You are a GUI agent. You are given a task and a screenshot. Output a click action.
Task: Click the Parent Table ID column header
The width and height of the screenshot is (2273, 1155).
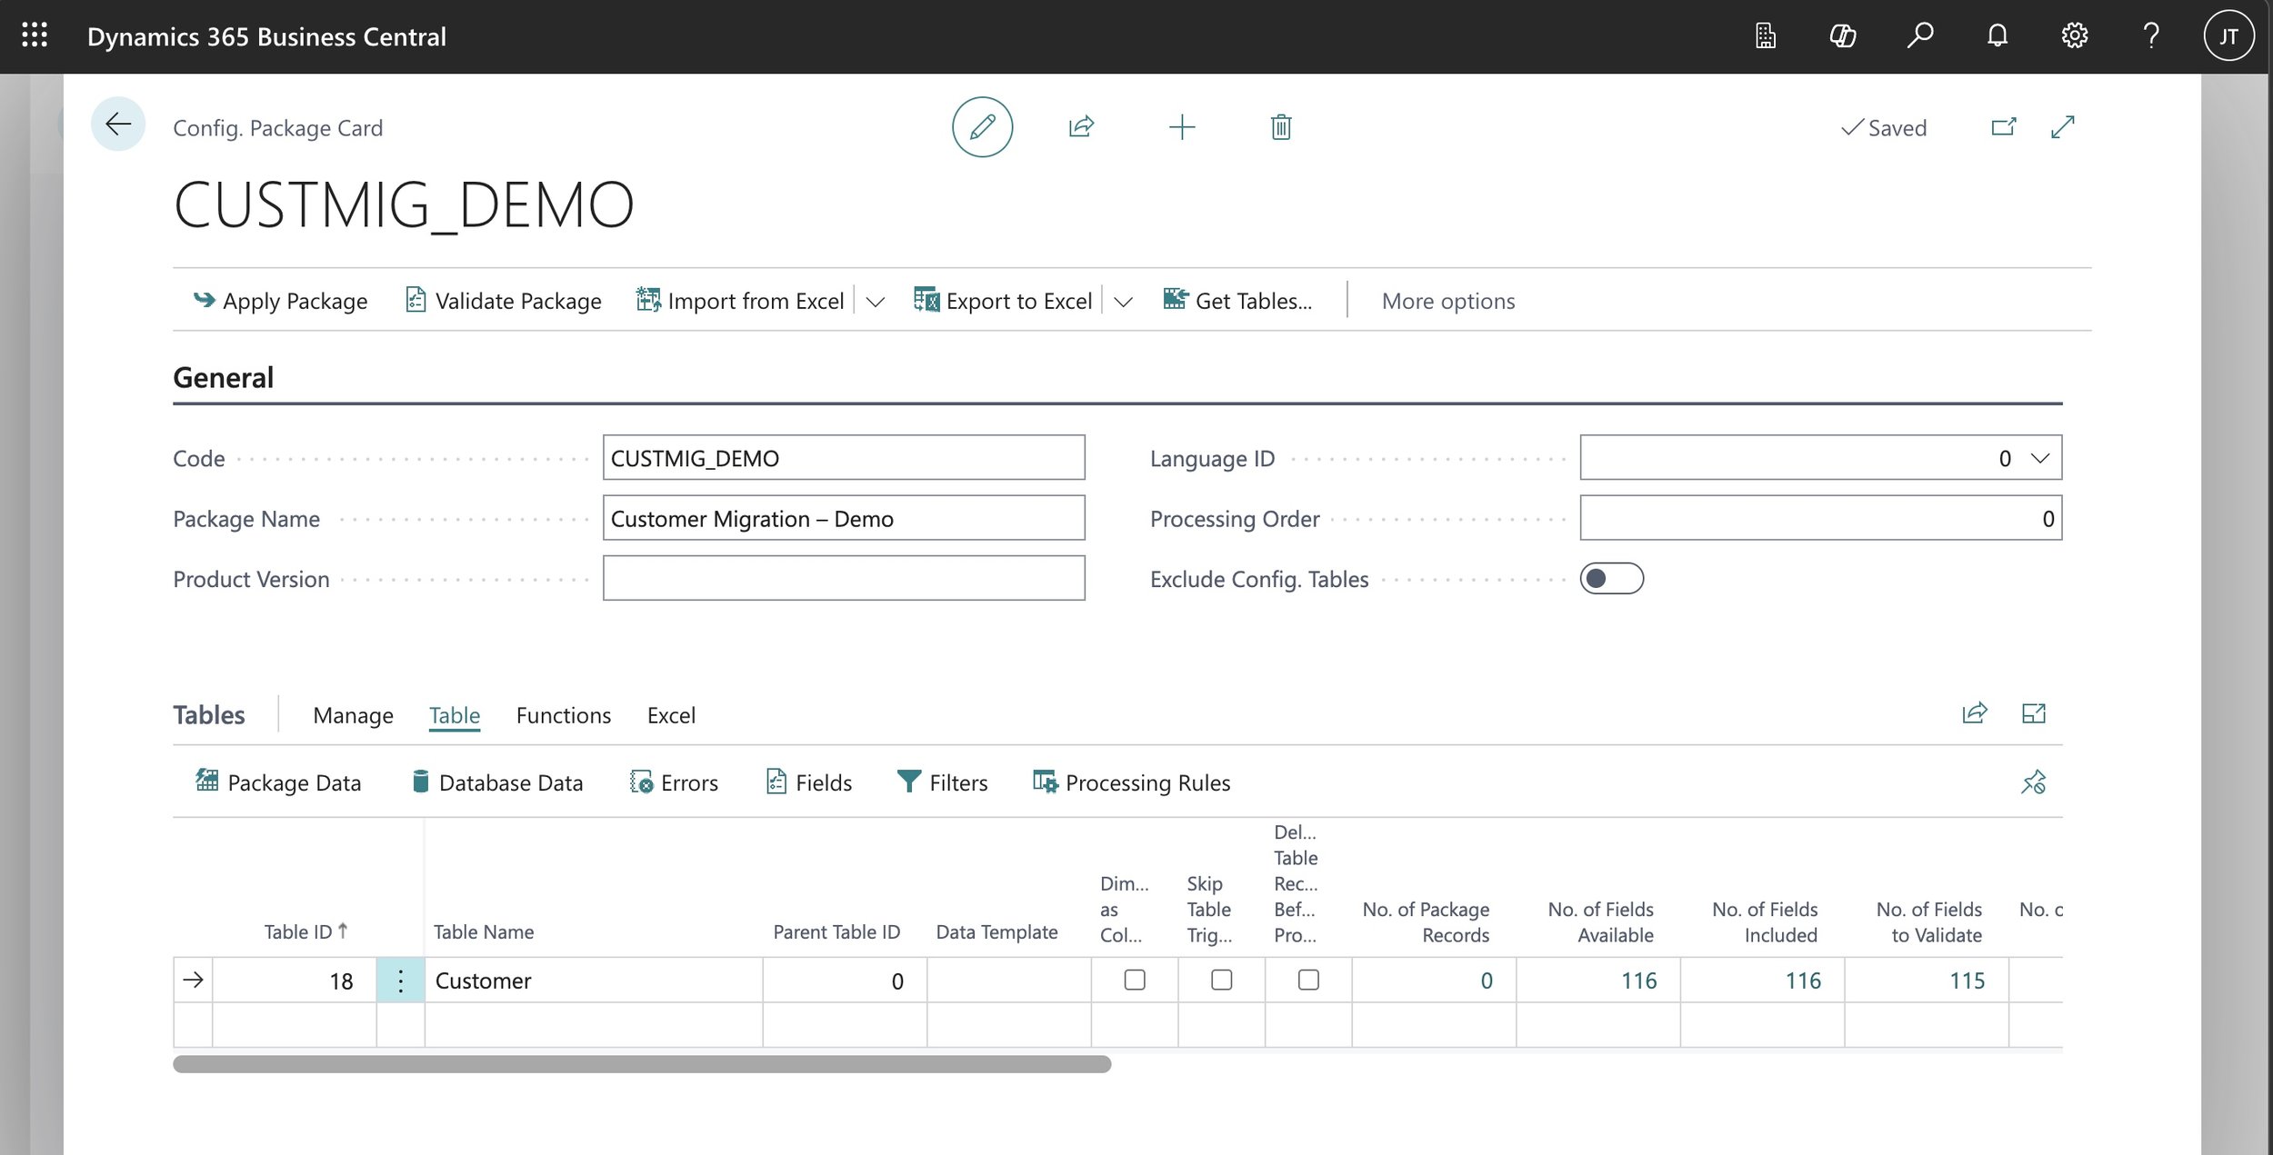pos(836,931)
